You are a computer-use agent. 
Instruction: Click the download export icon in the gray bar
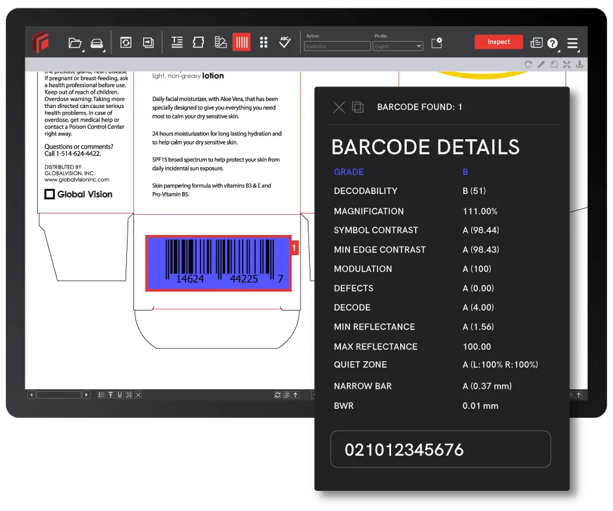click(580, 64)
